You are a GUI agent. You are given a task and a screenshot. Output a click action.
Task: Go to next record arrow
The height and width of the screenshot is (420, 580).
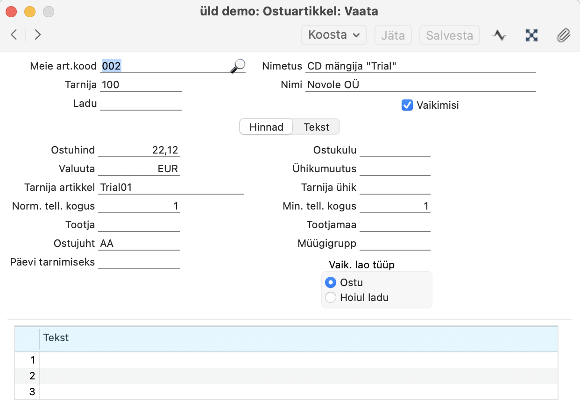tap(38, 35)
